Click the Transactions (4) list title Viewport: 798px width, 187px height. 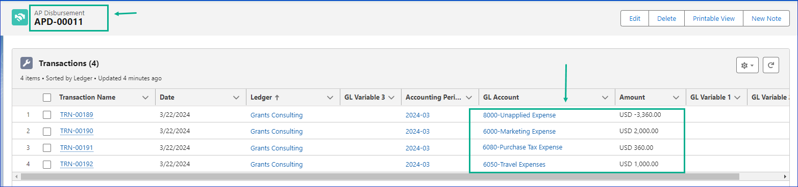[69, 64]
